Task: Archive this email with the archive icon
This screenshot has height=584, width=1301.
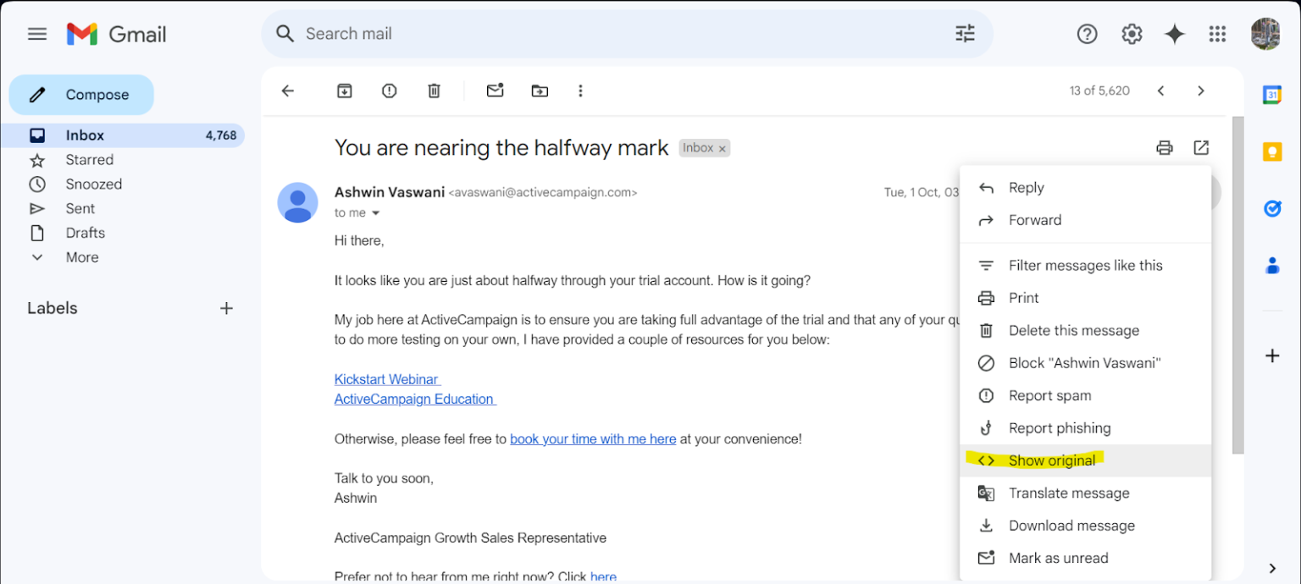Action: pos(344,91)
